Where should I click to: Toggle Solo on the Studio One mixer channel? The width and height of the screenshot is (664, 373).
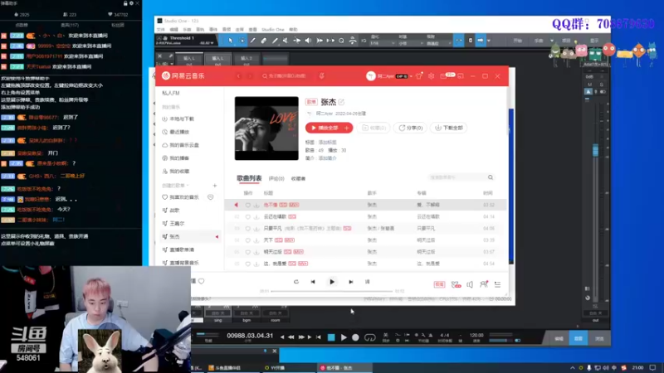601,85
